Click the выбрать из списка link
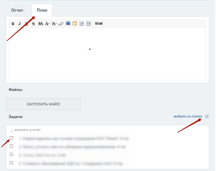The width and height of the screenshot is (216, 171). [x=188, y=117]
